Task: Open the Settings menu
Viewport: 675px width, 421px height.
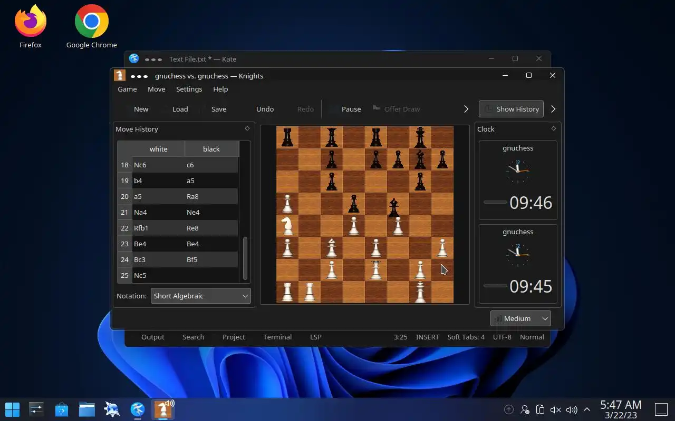Action: pos(189,89)
